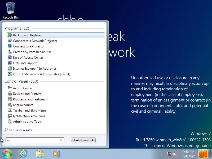This screenshot has width=212, height=159.
Task: Open the Recycle Bin desktop icon
Action: pos(11,11)
